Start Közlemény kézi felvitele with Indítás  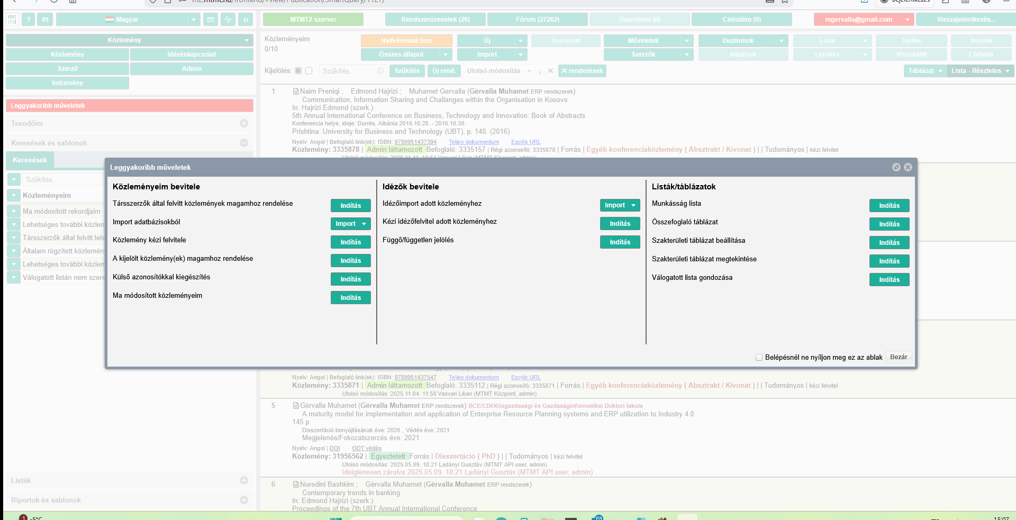pos(350,242)
